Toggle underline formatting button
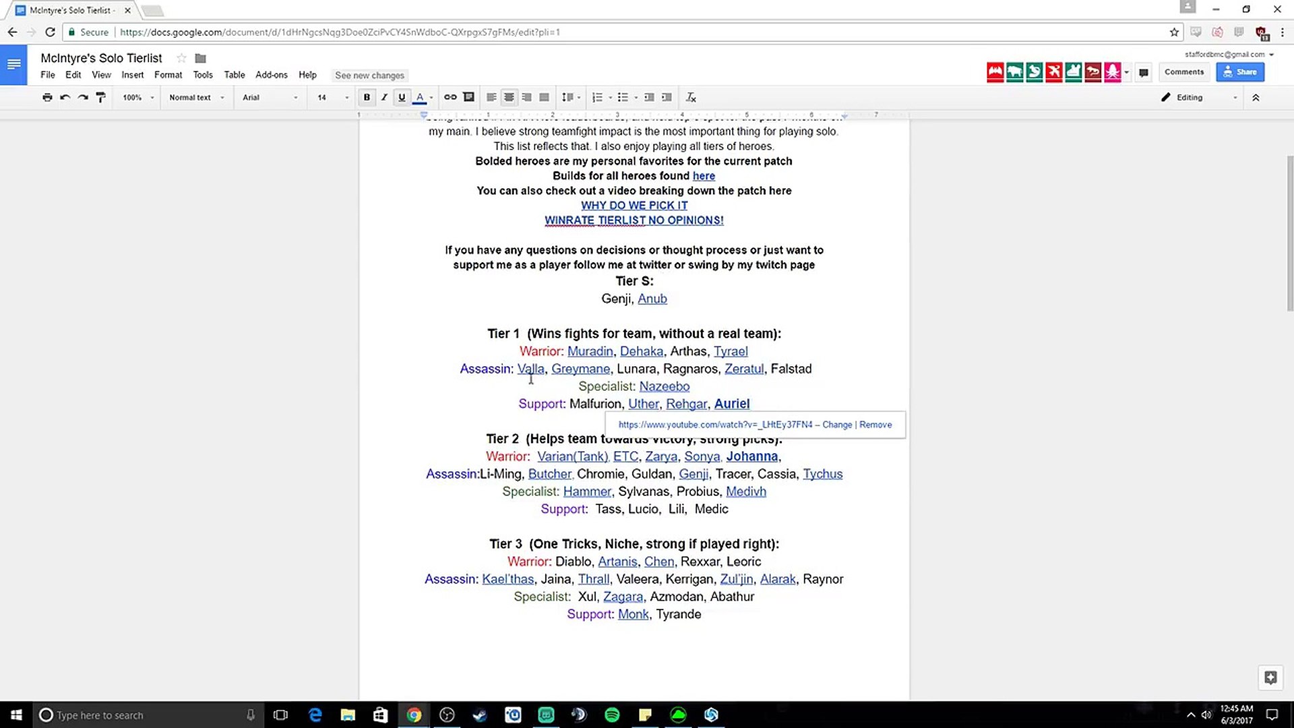Screen dimensions: 1294x728 [x=402, y=97]
